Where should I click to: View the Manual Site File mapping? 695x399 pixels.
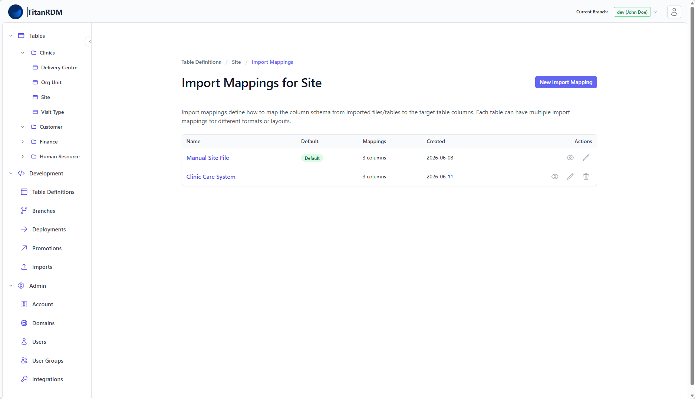(x=570, y=158)
